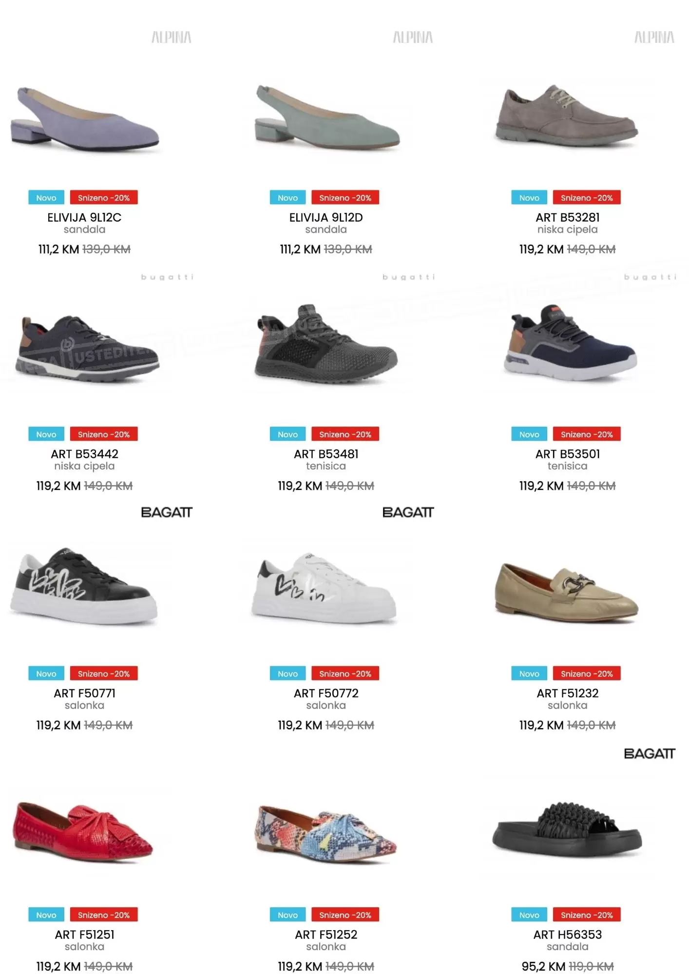This screenshot has width=689, height=974.
Task: Click the Bagatt logo above ART H56353
Action: click(x=650, y=754)
